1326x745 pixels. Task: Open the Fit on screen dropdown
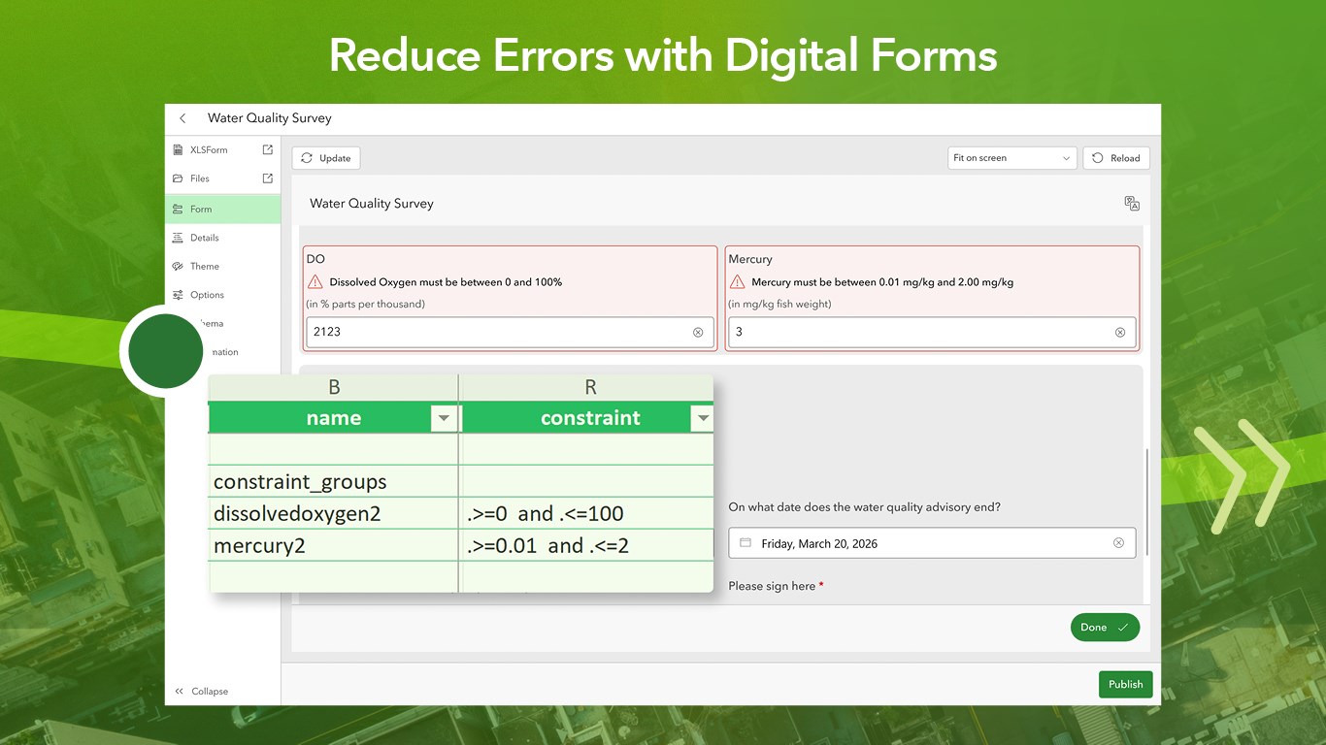click(1012, 158)
